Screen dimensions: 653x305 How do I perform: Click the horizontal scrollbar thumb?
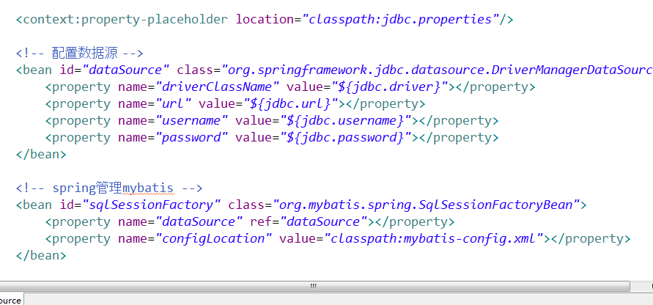tap(314, 286)
